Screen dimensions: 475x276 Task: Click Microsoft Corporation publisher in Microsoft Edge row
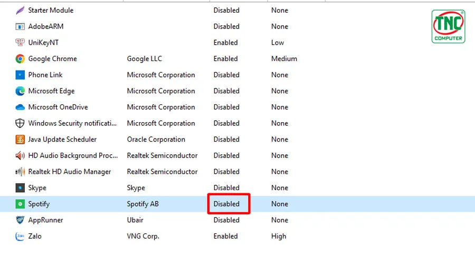[x=161, y=91]
